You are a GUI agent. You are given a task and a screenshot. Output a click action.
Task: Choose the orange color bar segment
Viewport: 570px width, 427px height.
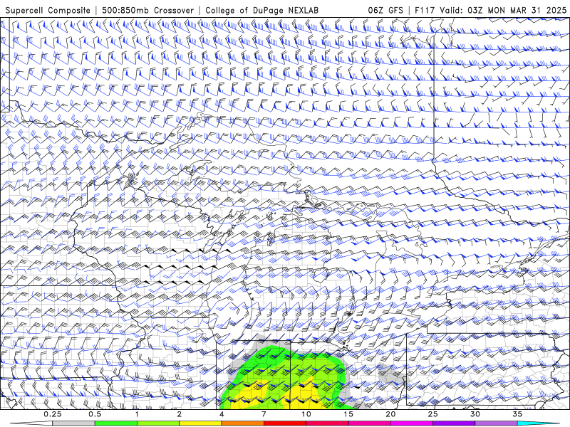coord(242,423)
